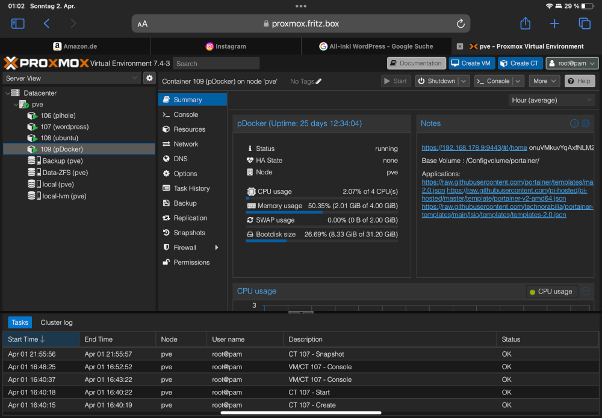Open the Resources section
This screenshot has width=602, height=418.
point(193,129)
